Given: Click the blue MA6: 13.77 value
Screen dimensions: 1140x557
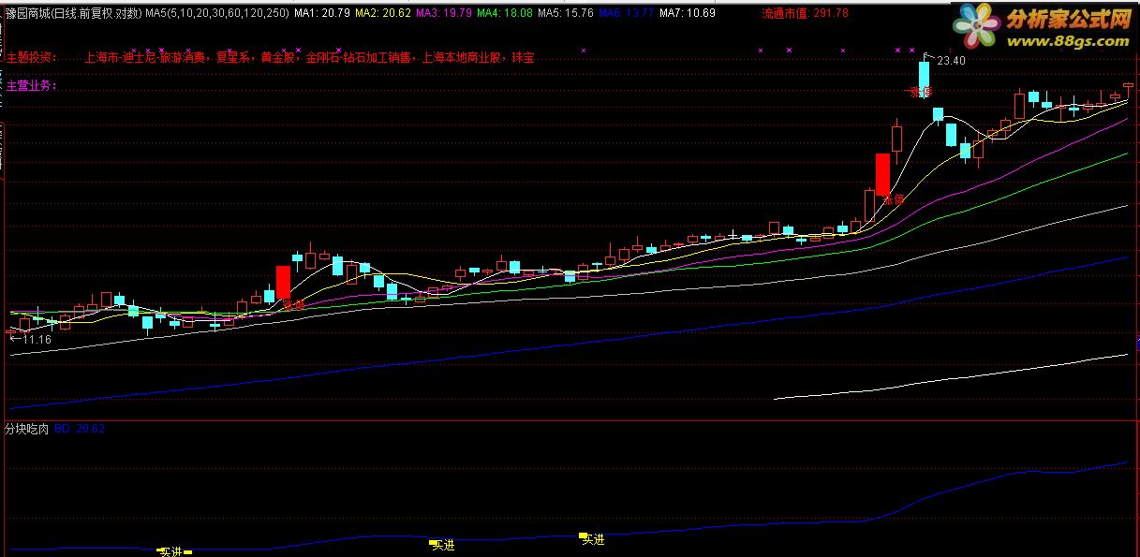Looking at the screenshot, I should 627,13.
